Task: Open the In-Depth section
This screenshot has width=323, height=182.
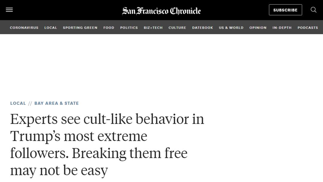Action: click(x=282, y=28)
